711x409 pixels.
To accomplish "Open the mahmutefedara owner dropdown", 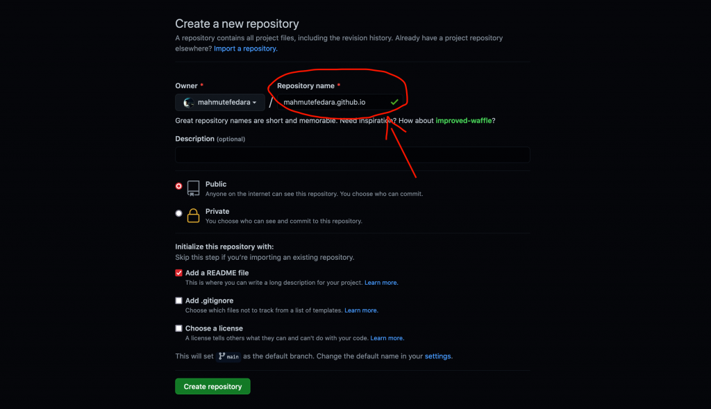I will coord(220,103).
